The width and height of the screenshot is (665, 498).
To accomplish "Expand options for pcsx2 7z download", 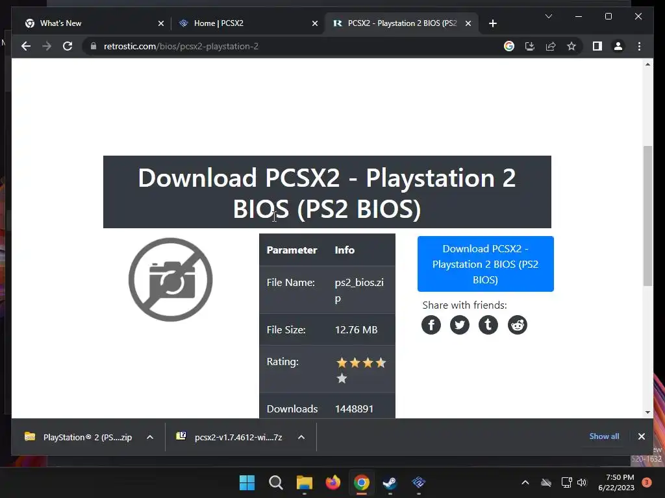I will point(301,437).
